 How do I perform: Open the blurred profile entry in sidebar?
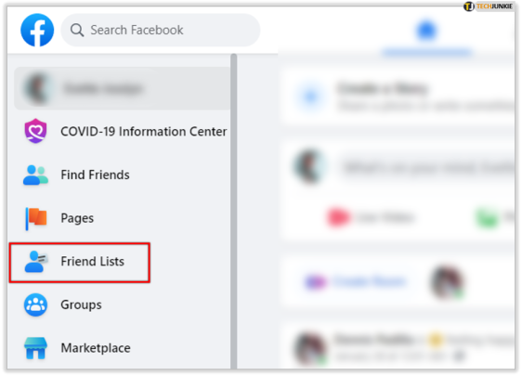point(122,88)
